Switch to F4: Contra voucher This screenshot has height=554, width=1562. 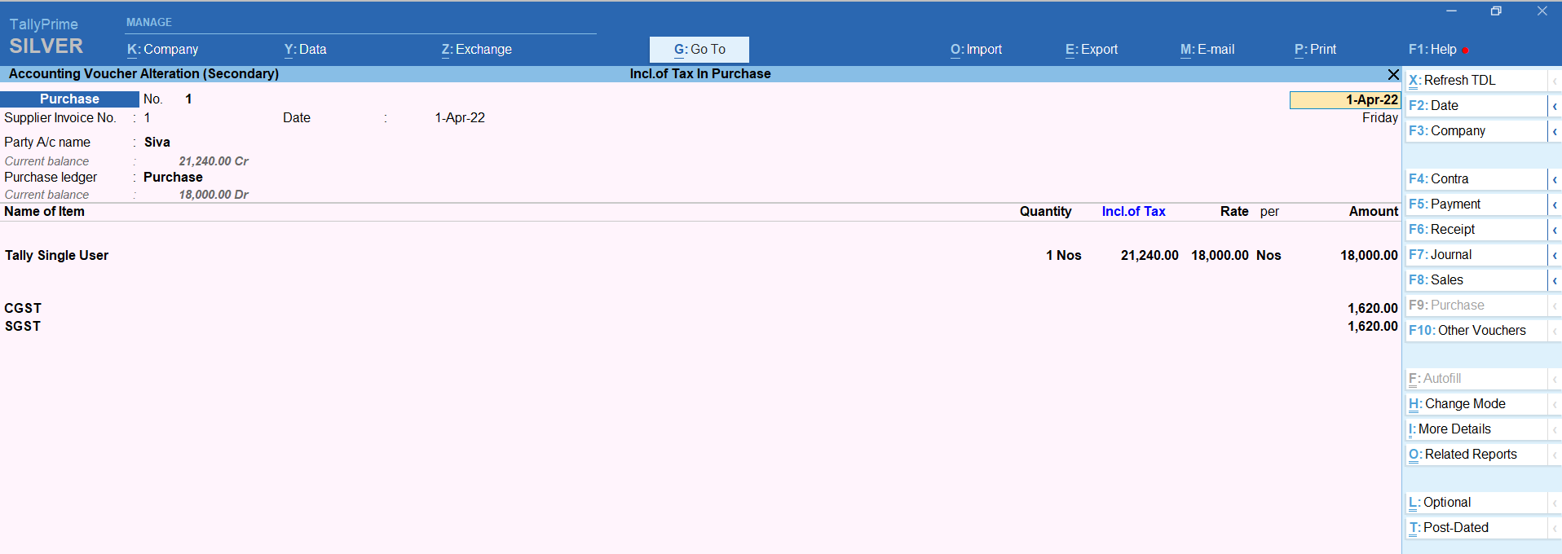pos(1476,179)
